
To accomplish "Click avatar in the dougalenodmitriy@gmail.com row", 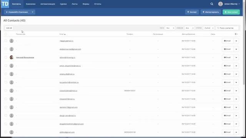I will coord(12,124).
